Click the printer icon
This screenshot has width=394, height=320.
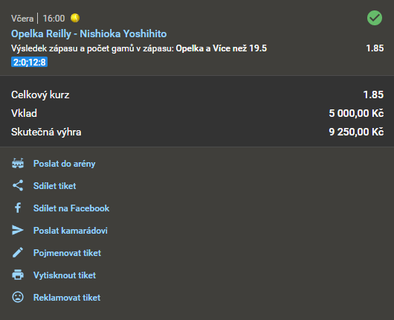click(x=18, y=275)
